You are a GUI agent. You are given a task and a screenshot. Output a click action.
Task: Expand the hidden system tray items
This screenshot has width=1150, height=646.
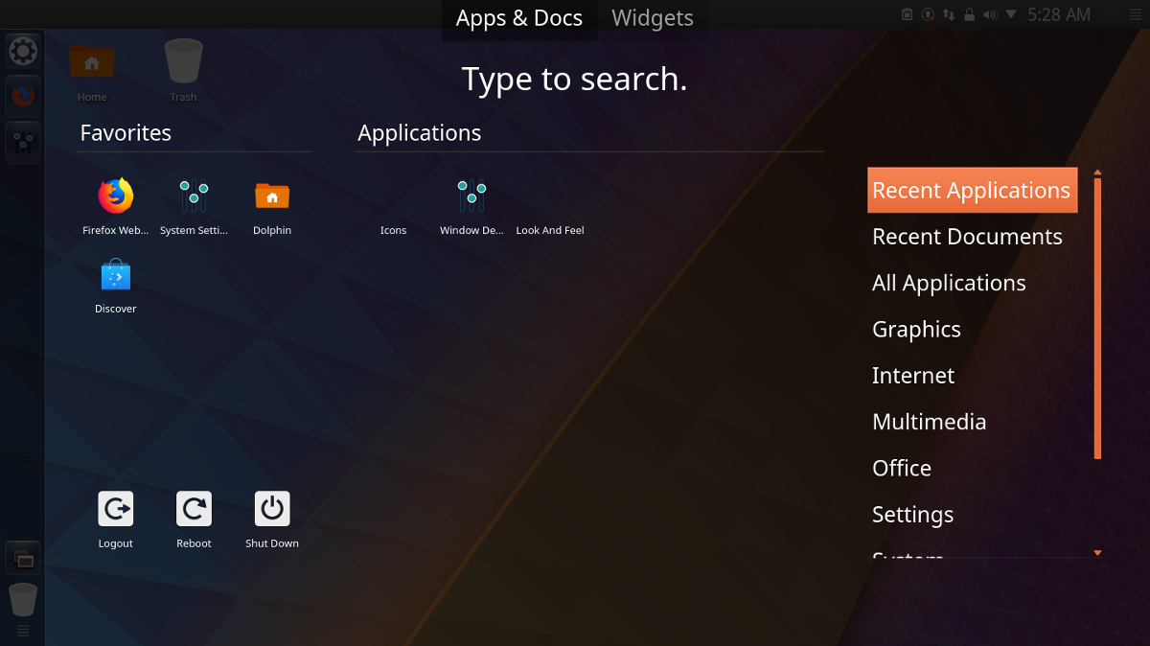1012,14
